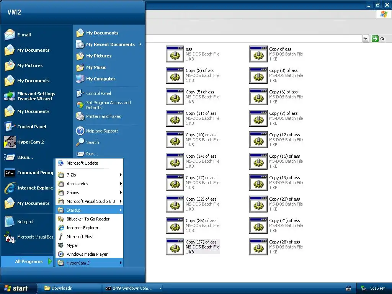The image size is (392, 294).
Task: Expand the Accessories programs folder
Action: click(90, 184)
